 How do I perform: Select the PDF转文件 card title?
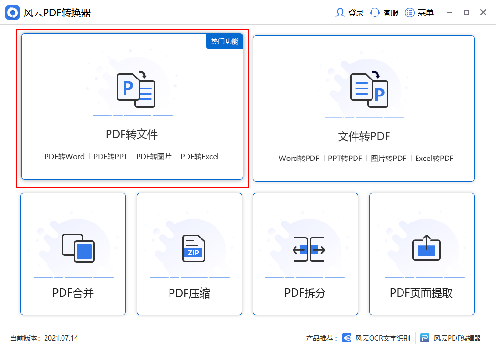pos(132,134)
